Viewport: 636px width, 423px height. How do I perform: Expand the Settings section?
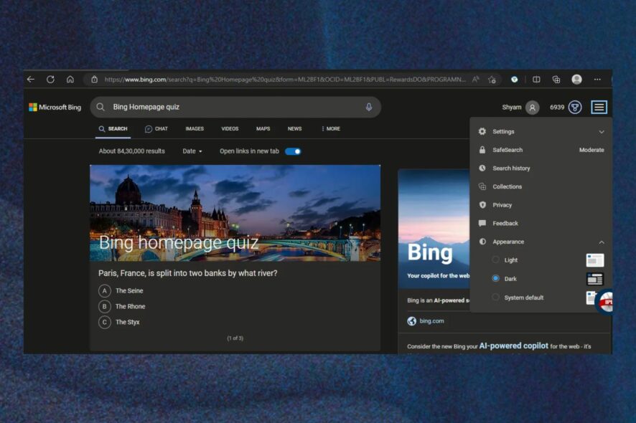point(602,131)
